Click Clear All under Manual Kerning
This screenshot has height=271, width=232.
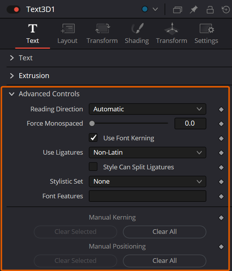click(164, 232)
